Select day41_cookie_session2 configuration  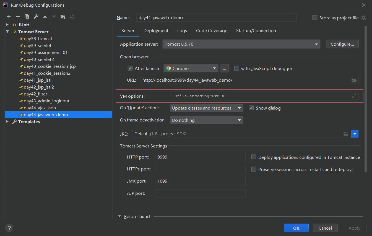[x=47, y=73]
